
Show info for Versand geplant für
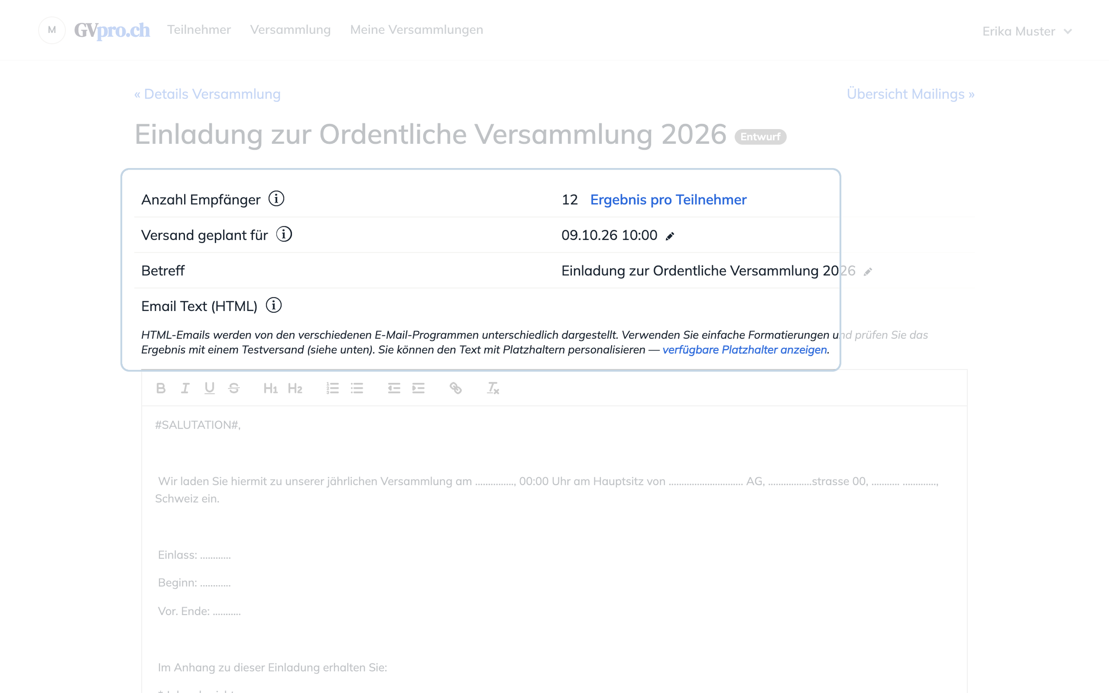283,234
